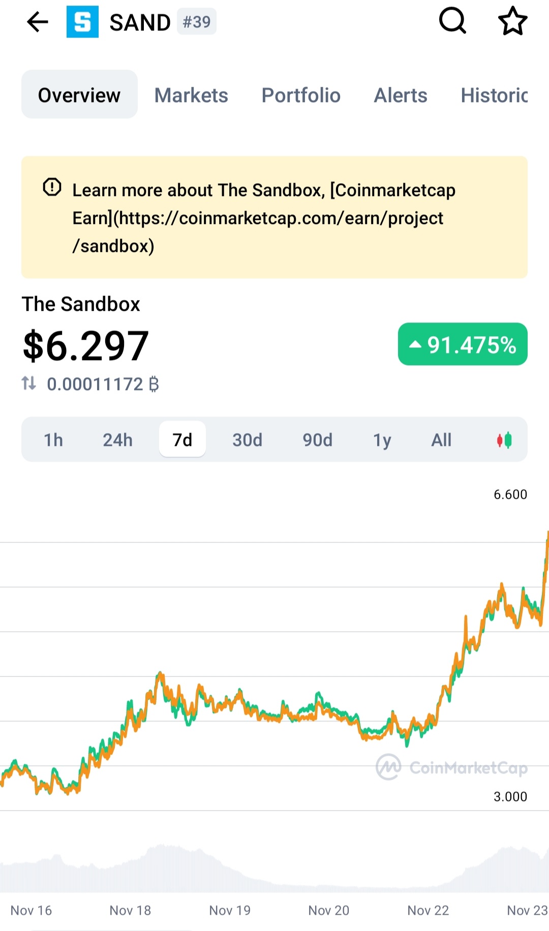Tap the green 91.475% change badge
The height and width of the screenshot is (931, 549).
pyautogui.click(x=463, y=344)
